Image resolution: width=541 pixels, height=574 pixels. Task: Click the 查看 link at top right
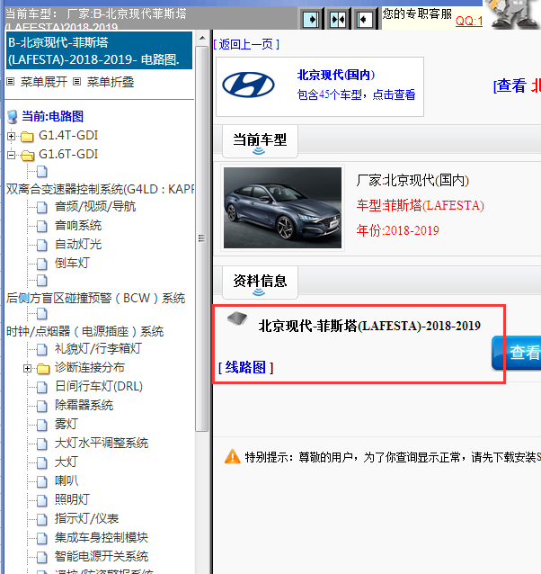[x=511, y=85]
